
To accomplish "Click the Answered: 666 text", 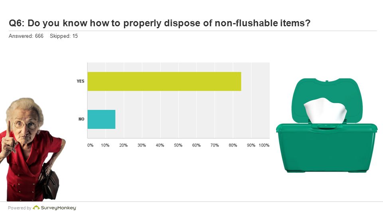I will [26, 36].
